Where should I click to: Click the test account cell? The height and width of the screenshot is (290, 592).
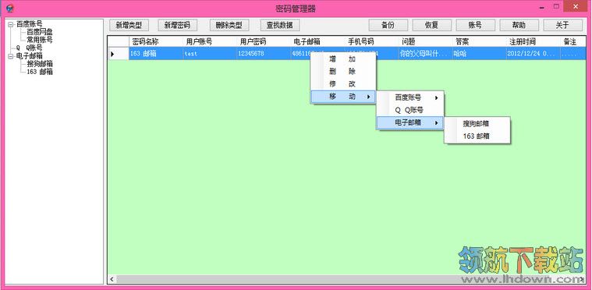(x=210, y=54)
